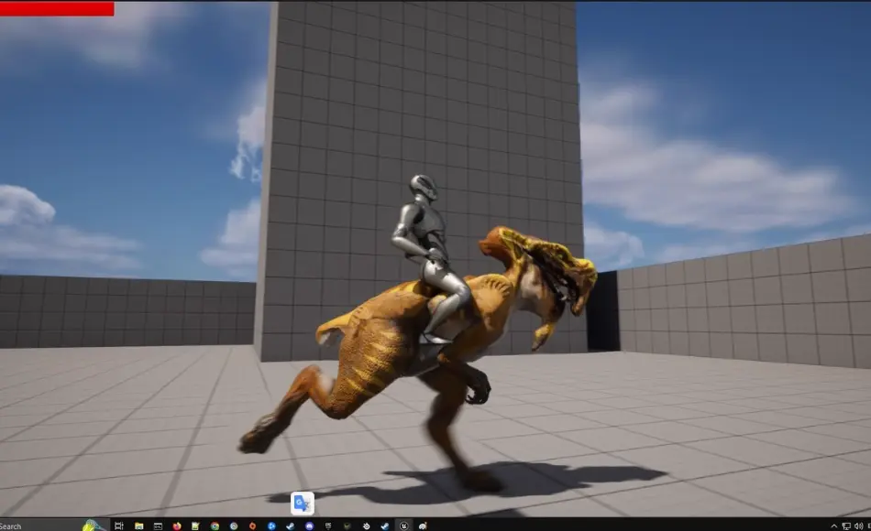The height and width of the screenshot is (531, 871).
Task: Launch the command prompt taskbar icon
Action: pyautogui.click(x=158, y=526)
